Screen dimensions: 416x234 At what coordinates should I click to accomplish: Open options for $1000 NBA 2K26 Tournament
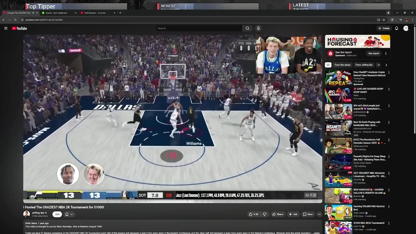(389, 223)
